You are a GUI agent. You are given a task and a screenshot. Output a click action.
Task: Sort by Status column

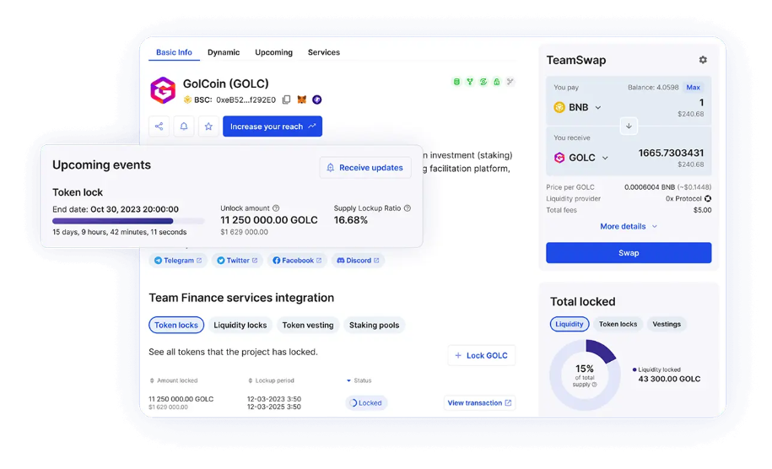(x=359, y=380)
